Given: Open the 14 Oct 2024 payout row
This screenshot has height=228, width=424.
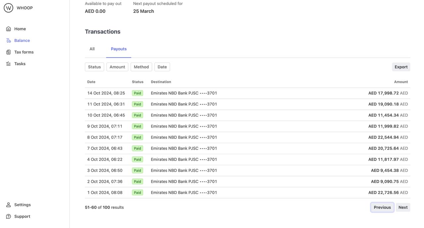Looking at the screenshot, I should (x=106, y=93).
